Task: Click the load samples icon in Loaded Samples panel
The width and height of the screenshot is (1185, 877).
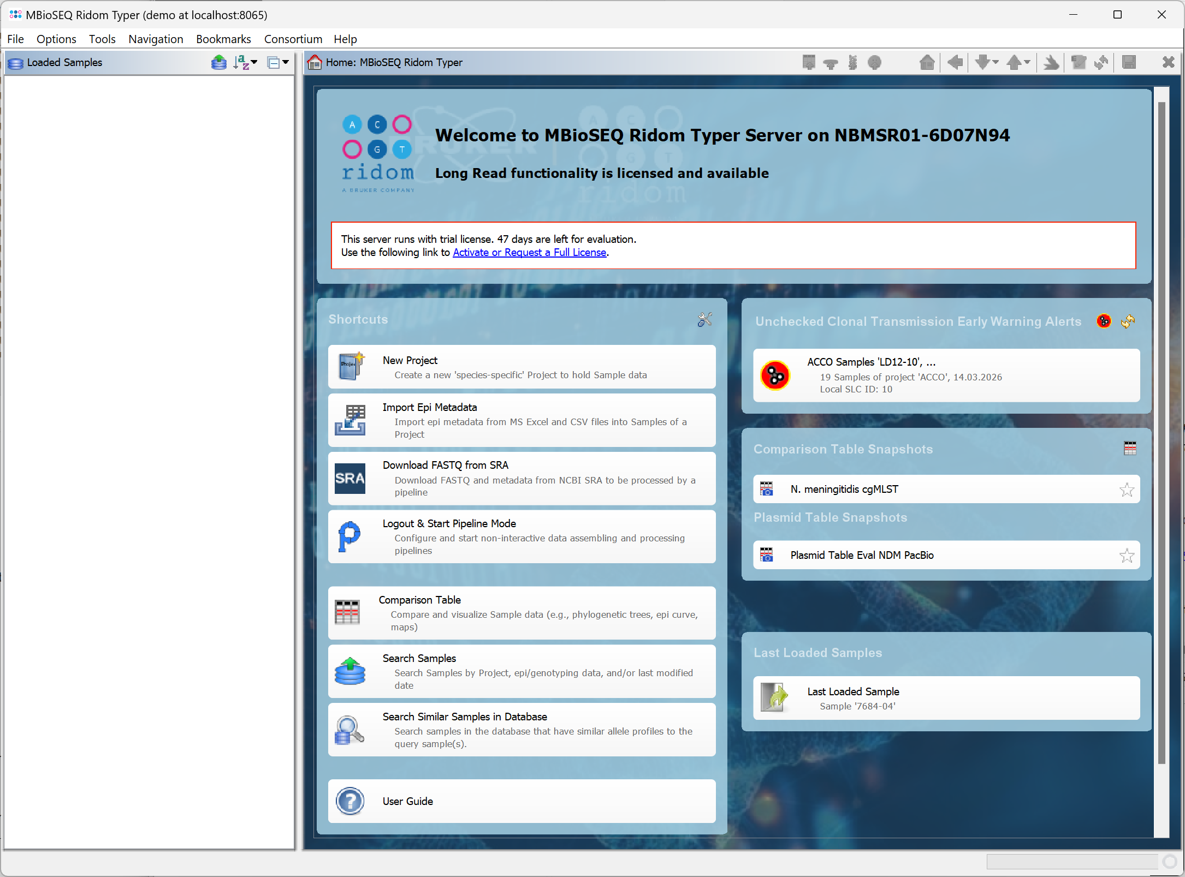Action: pyautogui.click(x=219, y=63)
